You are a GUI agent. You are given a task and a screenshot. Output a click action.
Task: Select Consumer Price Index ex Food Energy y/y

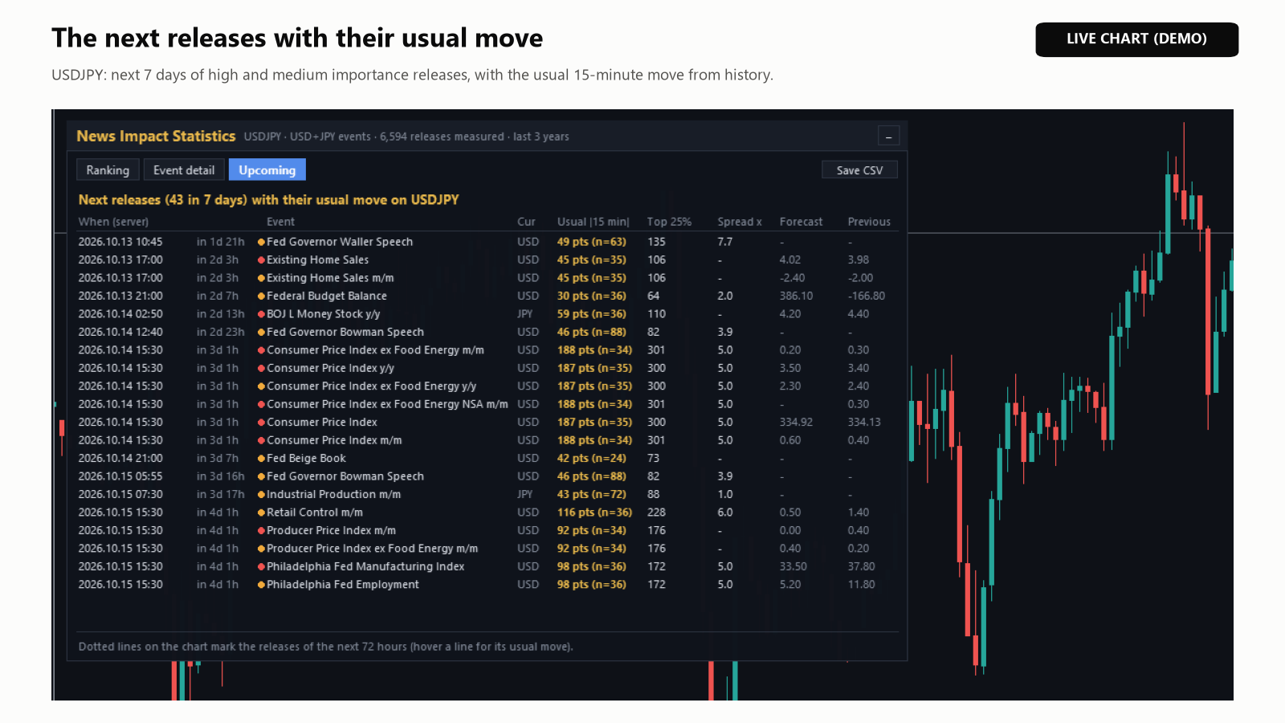[x=371, y=386]
